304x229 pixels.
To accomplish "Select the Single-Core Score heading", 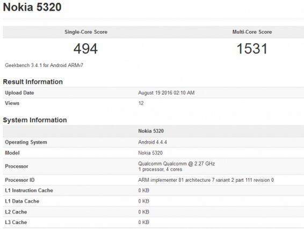I will click(86, 32).
